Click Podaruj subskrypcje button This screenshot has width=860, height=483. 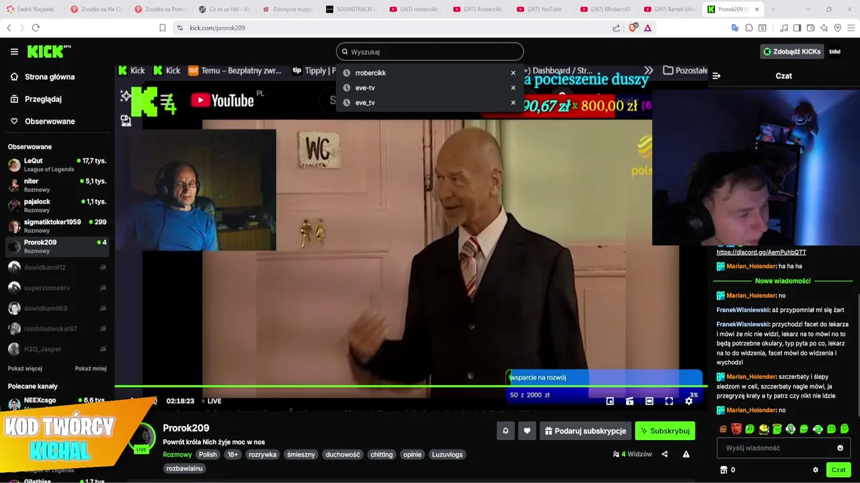pos(585,431)
